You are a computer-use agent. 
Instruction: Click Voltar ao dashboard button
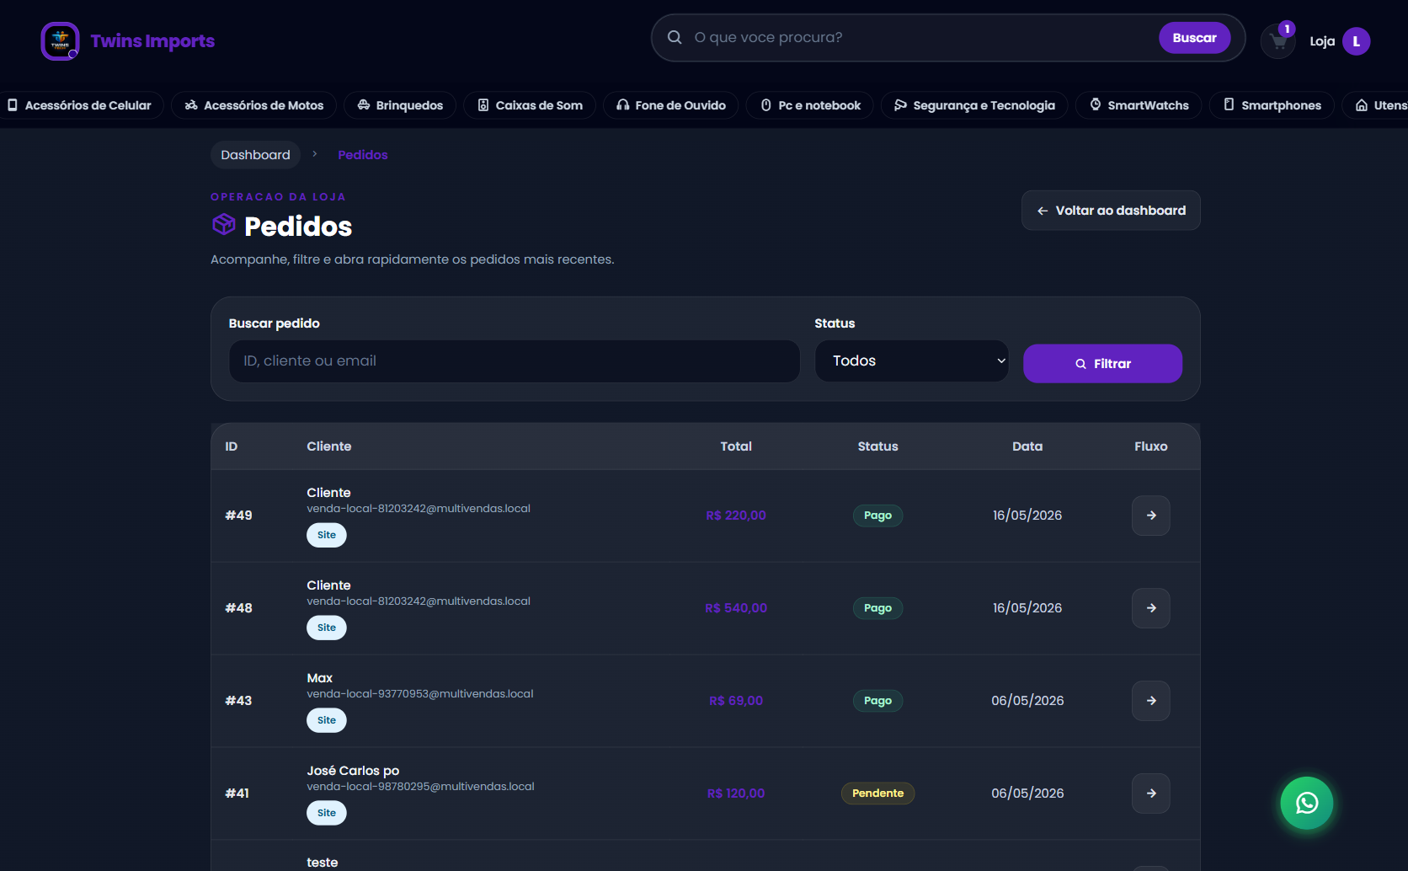pos(1111,211)
